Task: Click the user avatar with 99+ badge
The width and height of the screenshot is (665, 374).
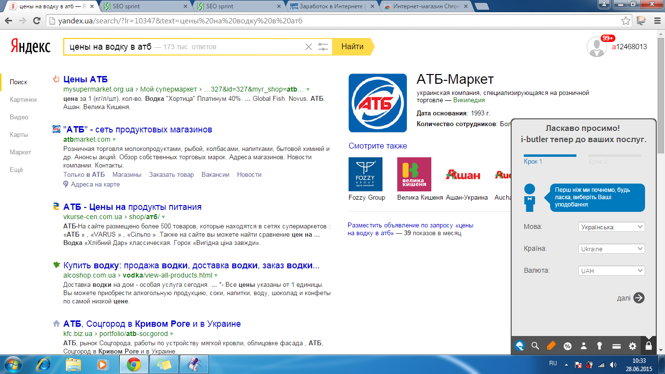Action: click(597, 47)
